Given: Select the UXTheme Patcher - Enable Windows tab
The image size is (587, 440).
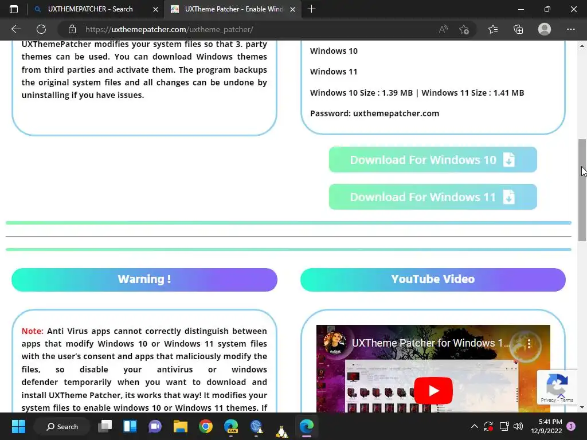Looking at the screenshot, I should tap(234, 9).
